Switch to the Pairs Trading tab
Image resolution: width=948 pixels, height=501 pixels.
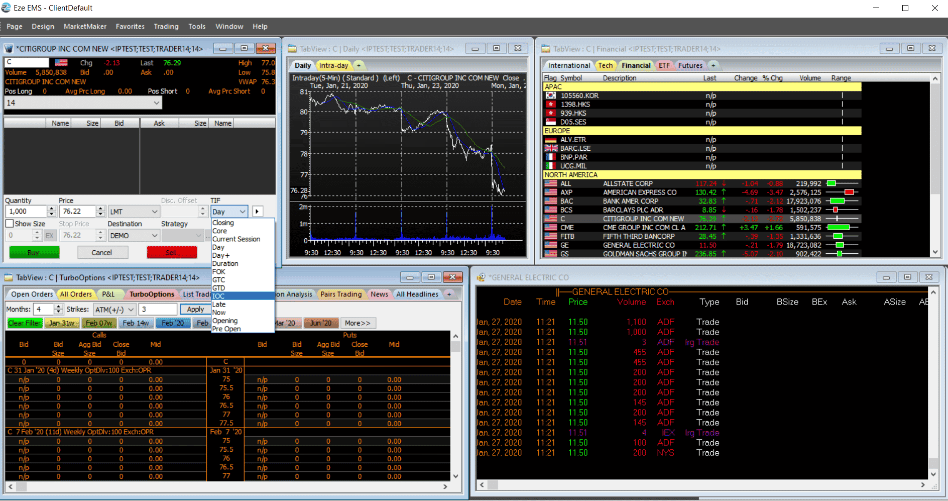341,294
